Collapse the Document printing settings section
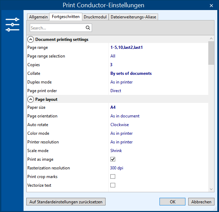 (x=30, y=39)
